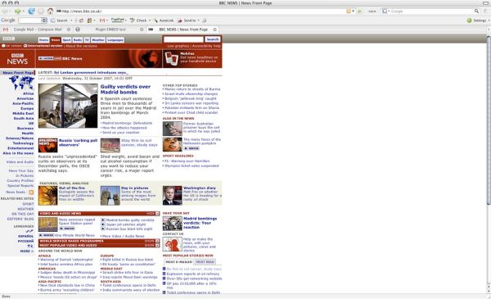
Task: Open the Gmail dropdown arrow in Google Toolbar
Action: coord(107,20)
